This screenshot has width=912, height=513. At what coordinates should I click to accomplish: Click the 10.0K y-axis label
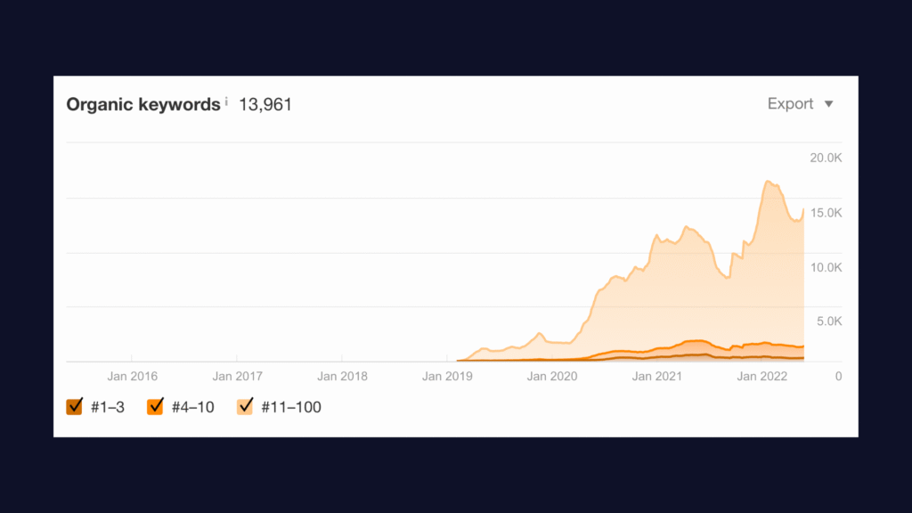[x=826, y=267]
